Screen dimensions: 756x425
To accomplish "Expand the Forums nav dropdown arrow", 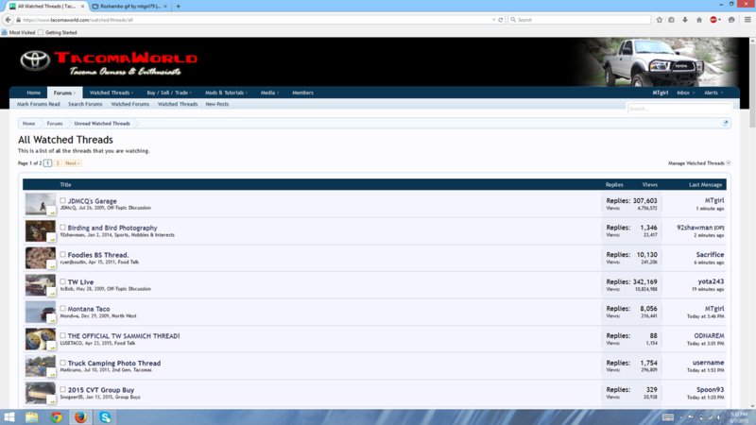I will pyautogui.click(x=75, y=93).
